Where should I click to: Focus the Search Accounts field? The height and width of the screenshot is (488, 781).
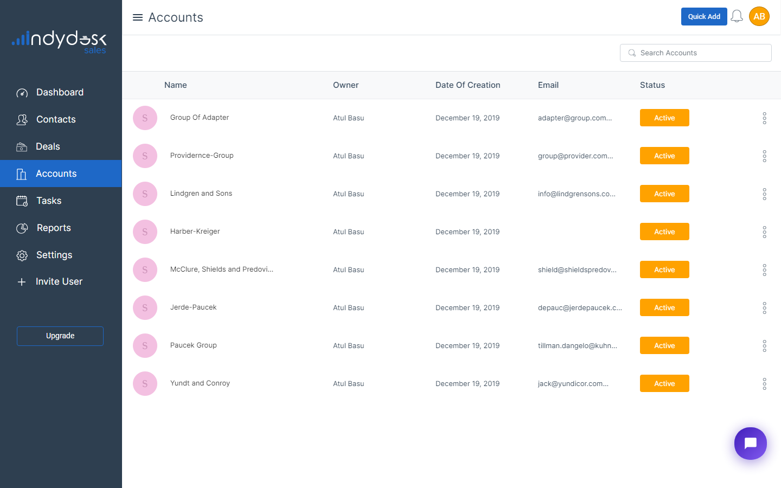coord(700,53)
